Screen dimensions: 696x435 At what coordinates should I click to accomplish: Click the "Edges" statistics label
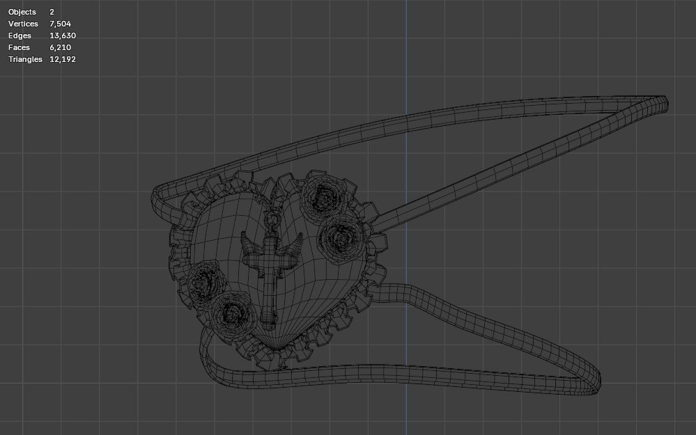coord(20,36)
